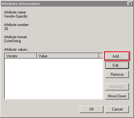Click the blank column header beside Value
The height and width of the screenshot is (118, 134).
[x=101, y=56]
